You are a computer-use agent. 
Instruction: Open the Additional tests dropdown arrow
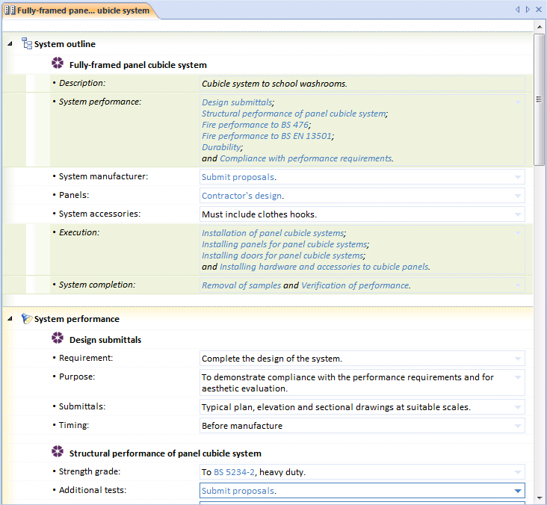(518, 491)
